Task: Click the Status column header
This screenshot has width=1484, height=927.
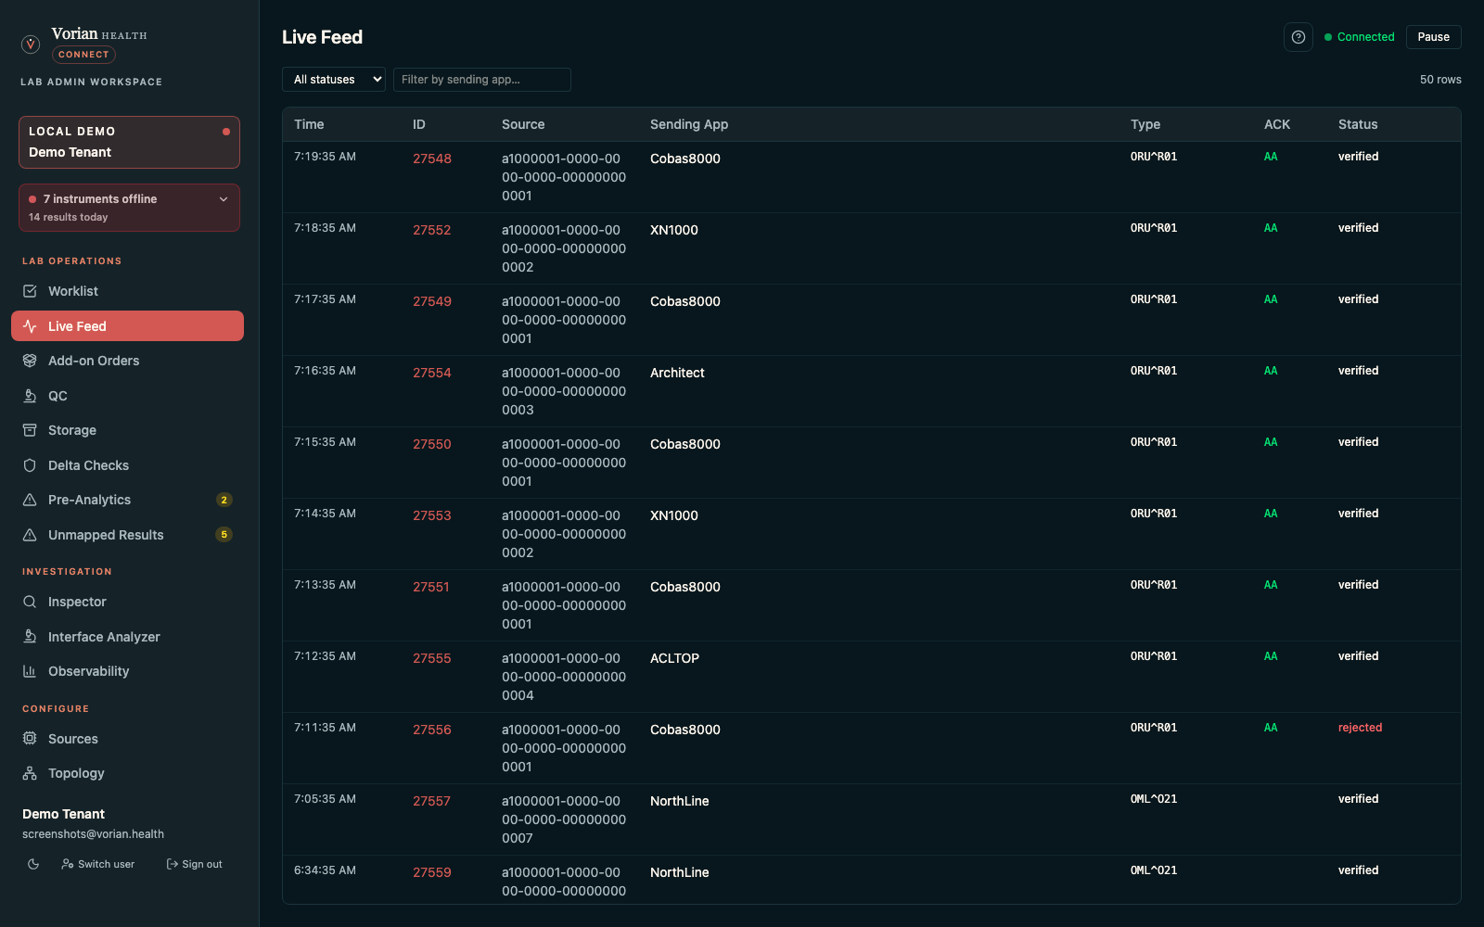Action: pyautogui.click(x=1358, y=124)
